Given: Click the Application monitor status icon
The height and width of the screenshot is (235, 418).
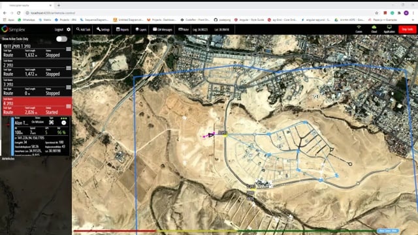Looking at the screenshot, I should click(x=389, y=29).
